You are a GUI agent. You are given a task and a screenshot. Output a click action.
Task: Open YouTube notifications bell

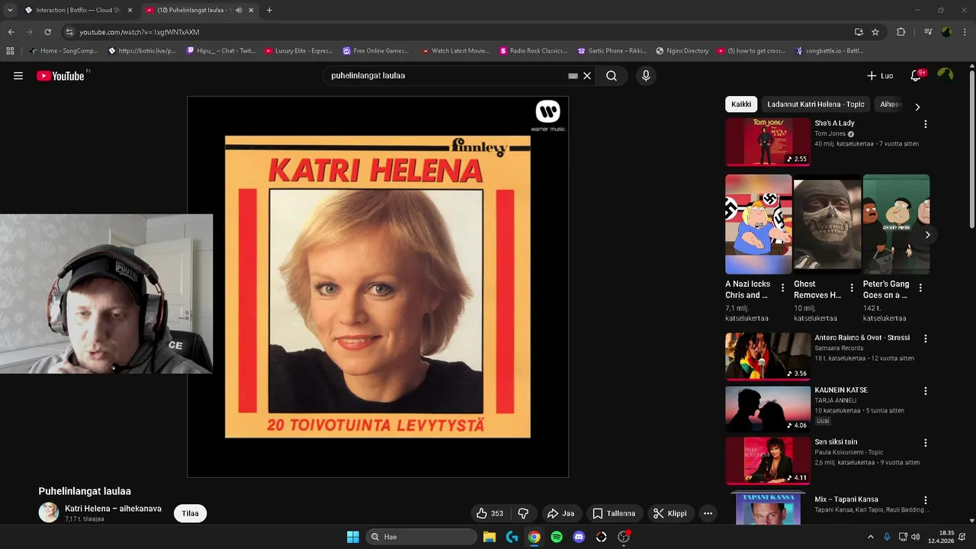(x=917, y=75)
